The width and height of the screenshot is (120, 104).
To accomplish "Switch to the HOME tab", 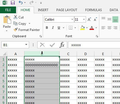I will click(x=26, y=10).
